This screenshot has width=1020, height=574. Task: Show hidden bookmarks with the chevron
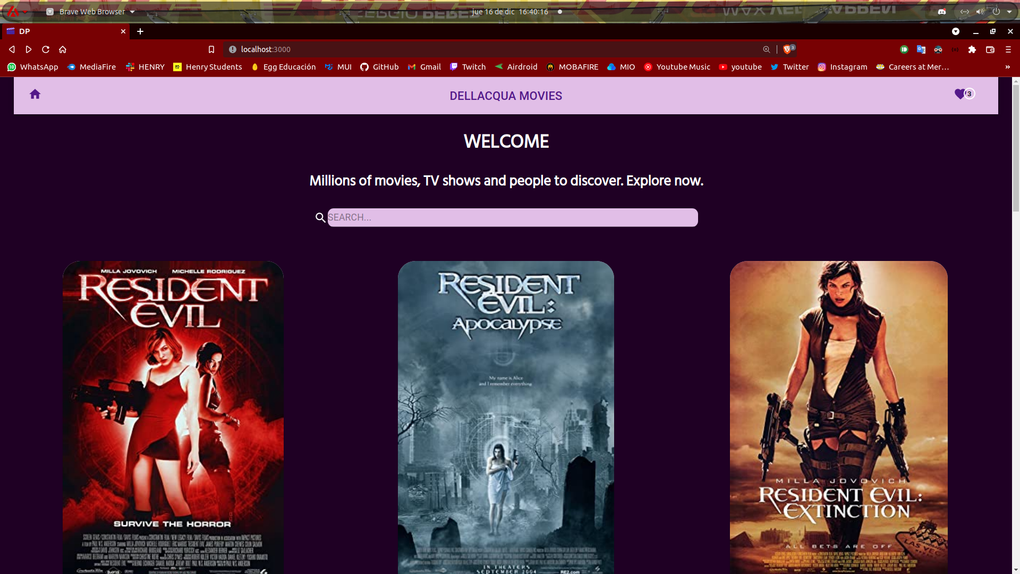(x=1007, y=67)
